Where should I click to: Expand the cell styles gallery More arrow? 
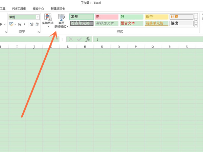click(x=197, y=25)
